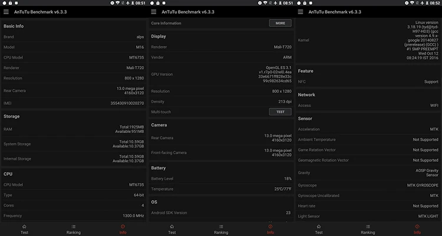Click the AOSP Gravity Sensor value
The image size is (442, 236).
coord(427,172)
